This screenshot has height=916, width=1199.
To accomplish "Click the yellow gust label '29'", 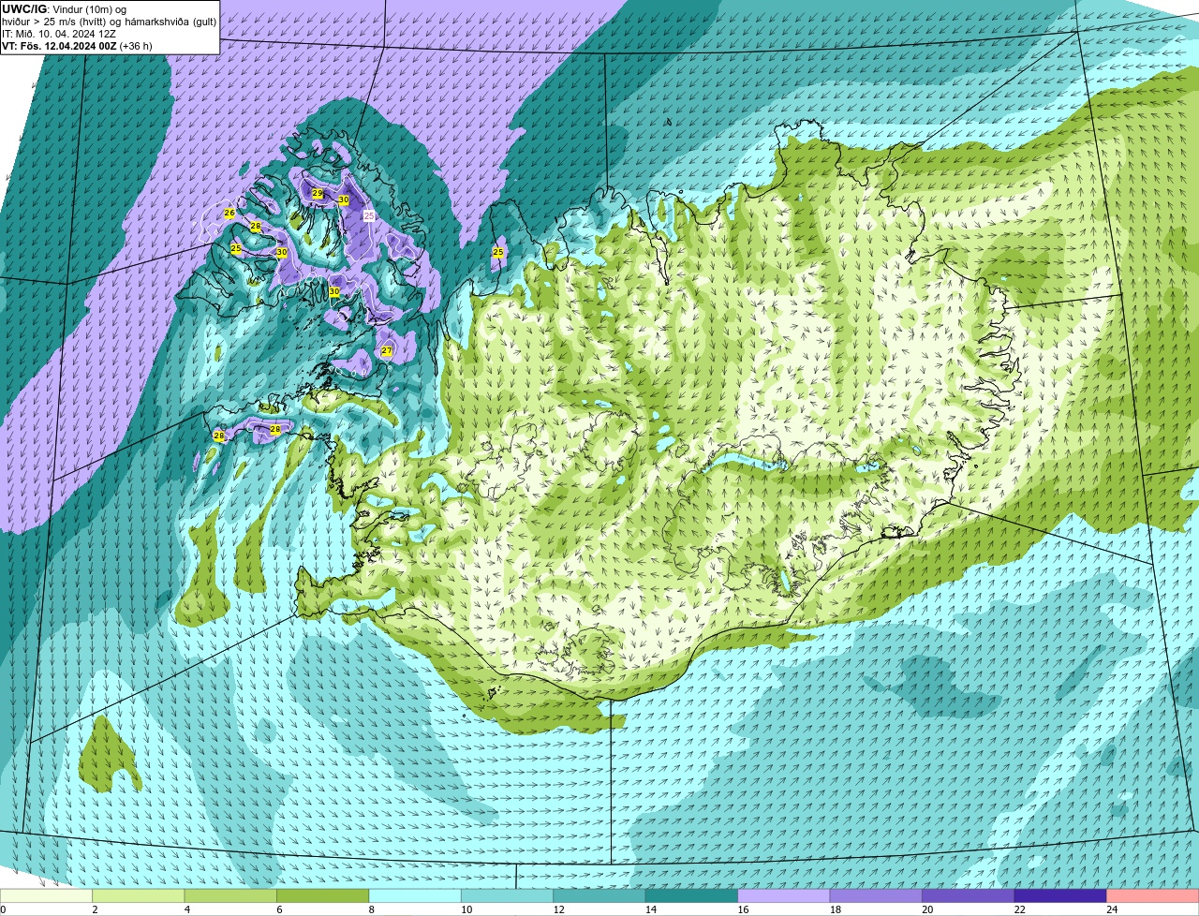I will (x=318, y=194).
